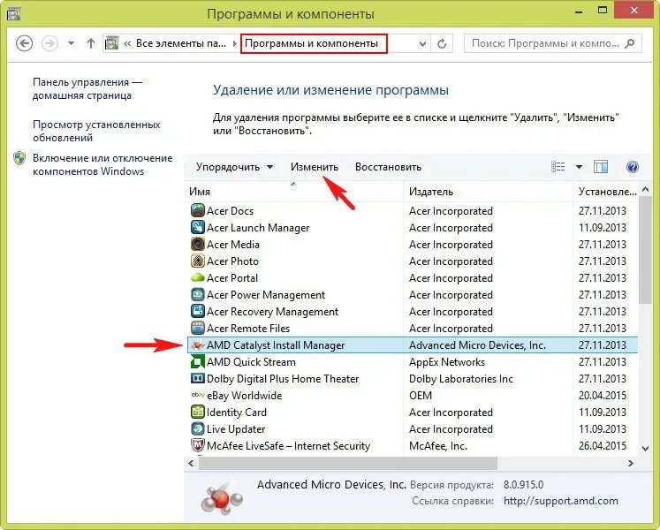Go up one level with up arrow
The image size is (660, 530).
90,43
